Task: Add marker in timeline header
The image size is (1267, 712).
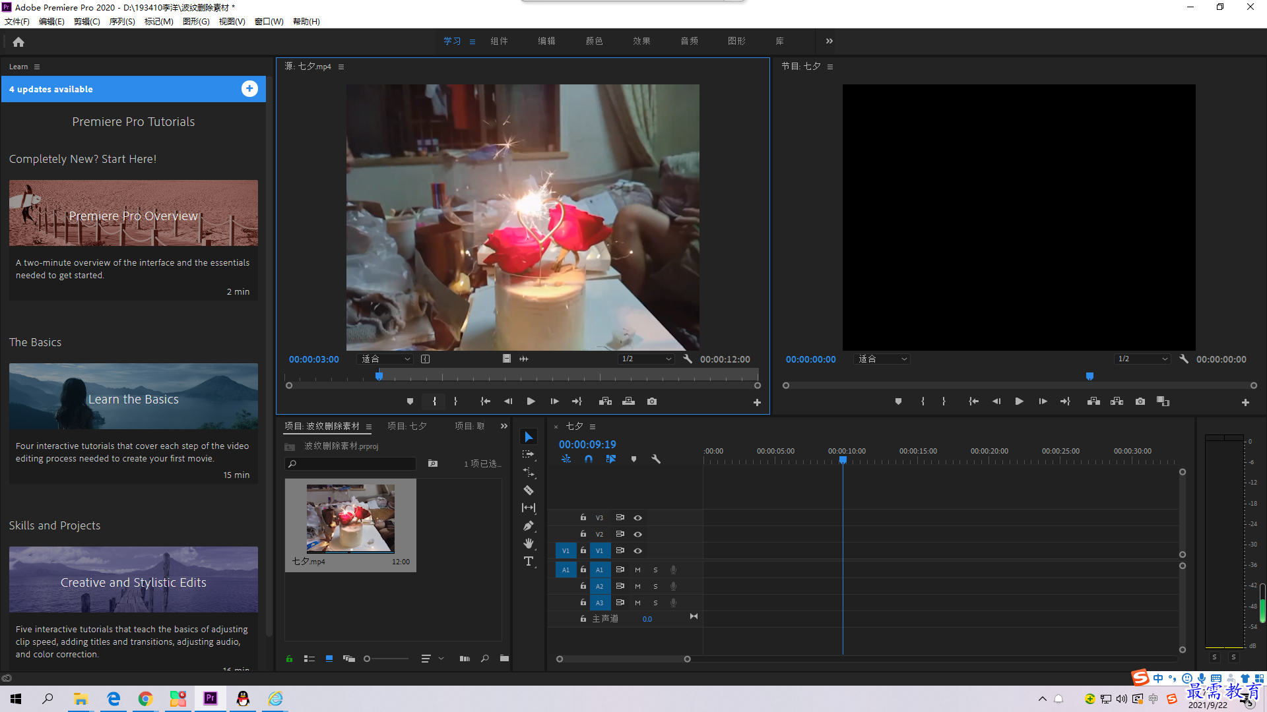Action: (633, 459)
